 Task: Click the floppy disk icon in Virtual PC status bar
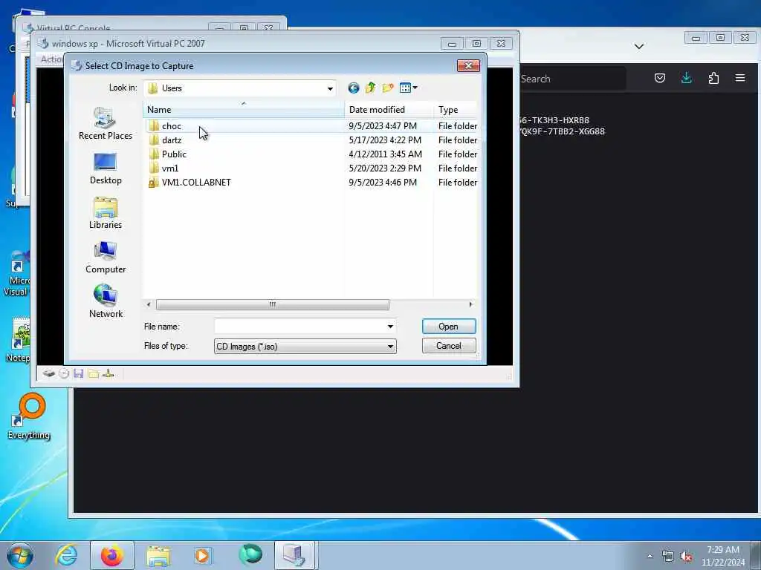(79, 374)
